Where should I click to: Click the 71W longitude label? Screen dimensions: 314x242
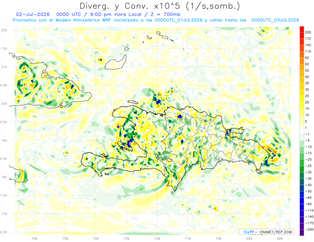click(x=188, y=238)
